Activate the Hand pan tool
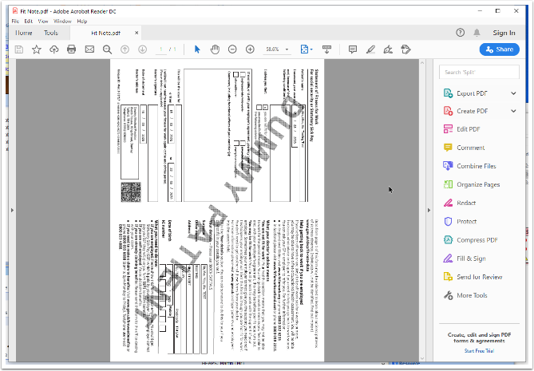This screenshot has height=371, width=534. (x=215, y=49)
